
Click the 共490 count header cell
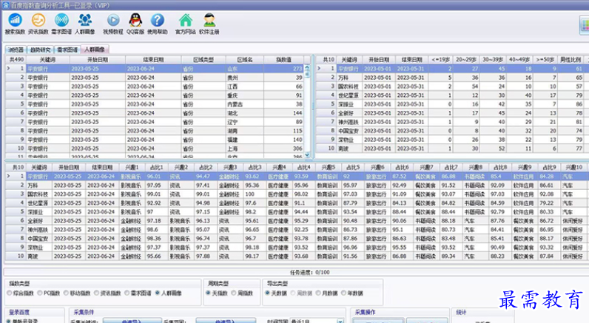point(16,60)
